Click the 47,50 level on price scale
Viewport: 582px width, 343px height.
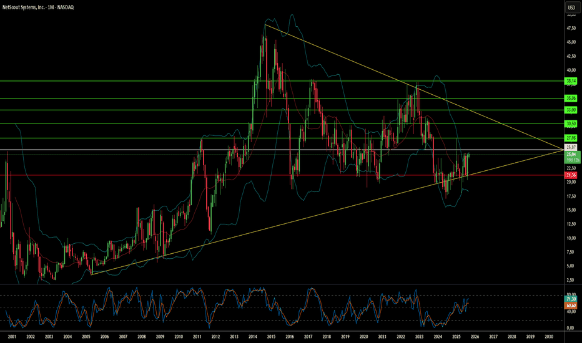pos(571,28)
